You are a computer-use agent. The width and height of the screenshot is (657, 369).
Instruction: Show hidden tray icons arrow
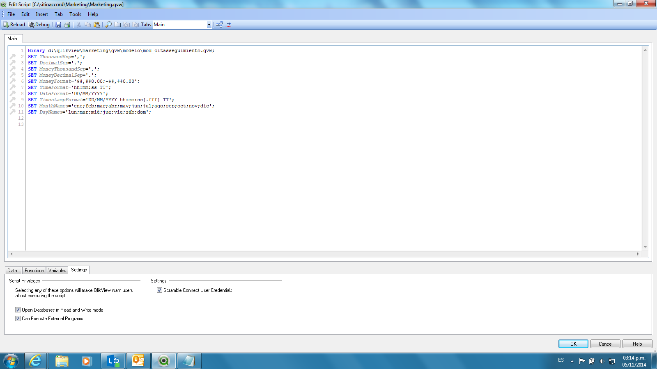(x=572, y=361)
